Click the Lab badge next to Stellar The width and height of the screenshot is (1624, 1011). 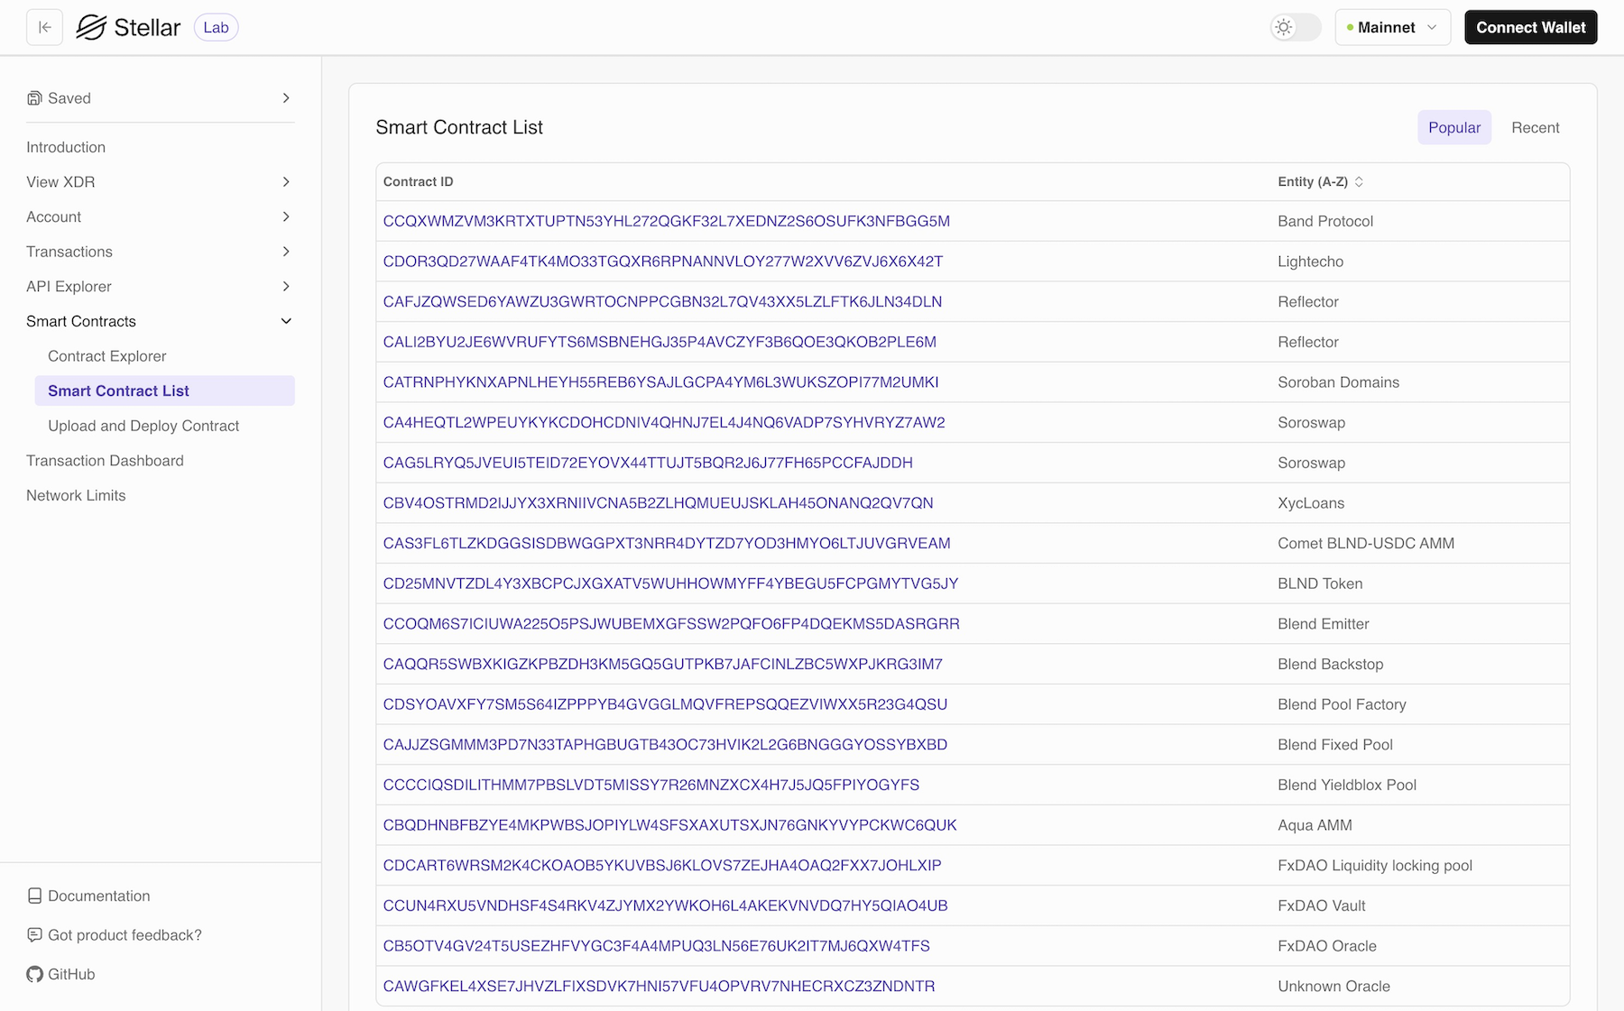(x=216, y=27)
